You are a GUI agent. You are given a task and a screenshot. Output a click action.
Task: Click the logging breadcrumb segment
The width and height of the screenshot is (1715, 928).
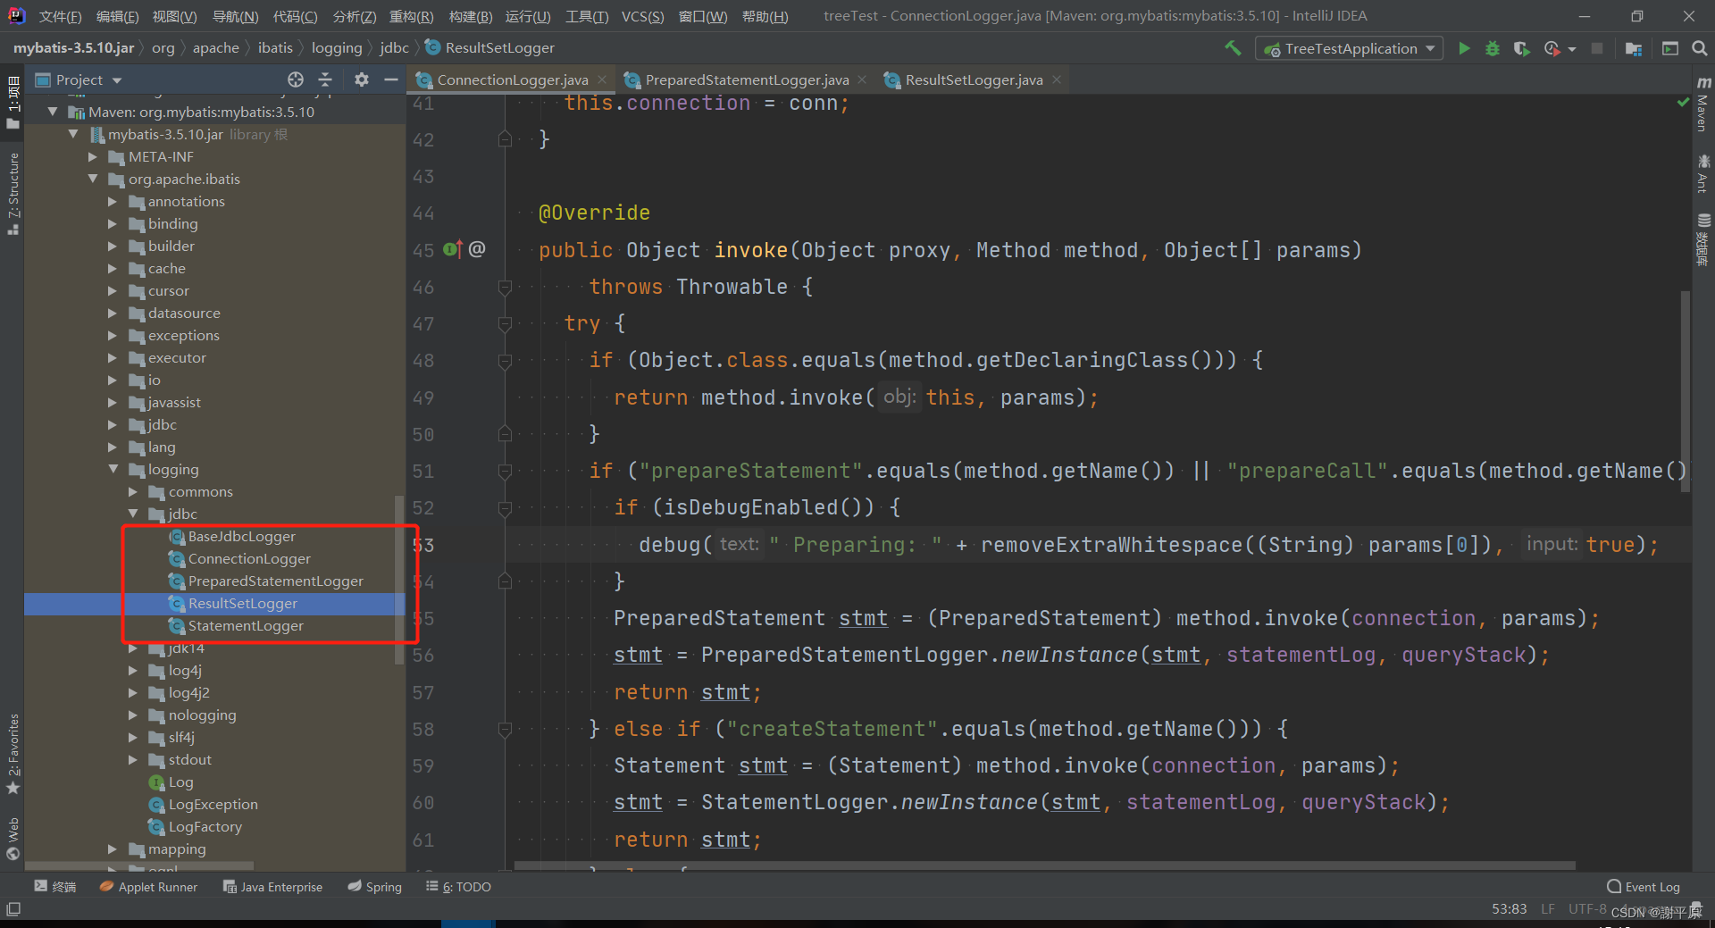[337, 47]
